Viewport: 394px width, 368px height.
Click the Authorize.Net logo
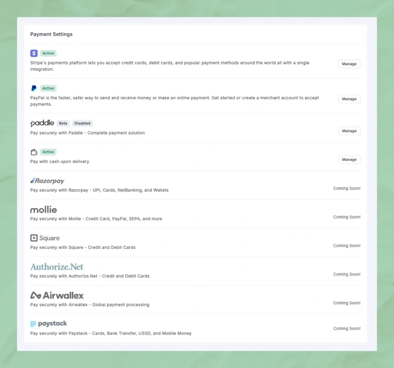pos(57,267)
